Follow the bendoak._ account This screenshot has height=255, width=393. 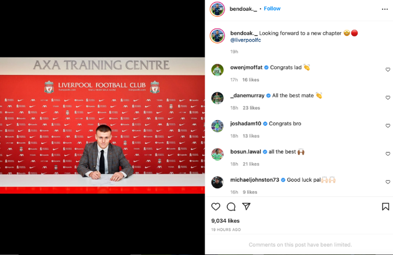pos(272,9)
